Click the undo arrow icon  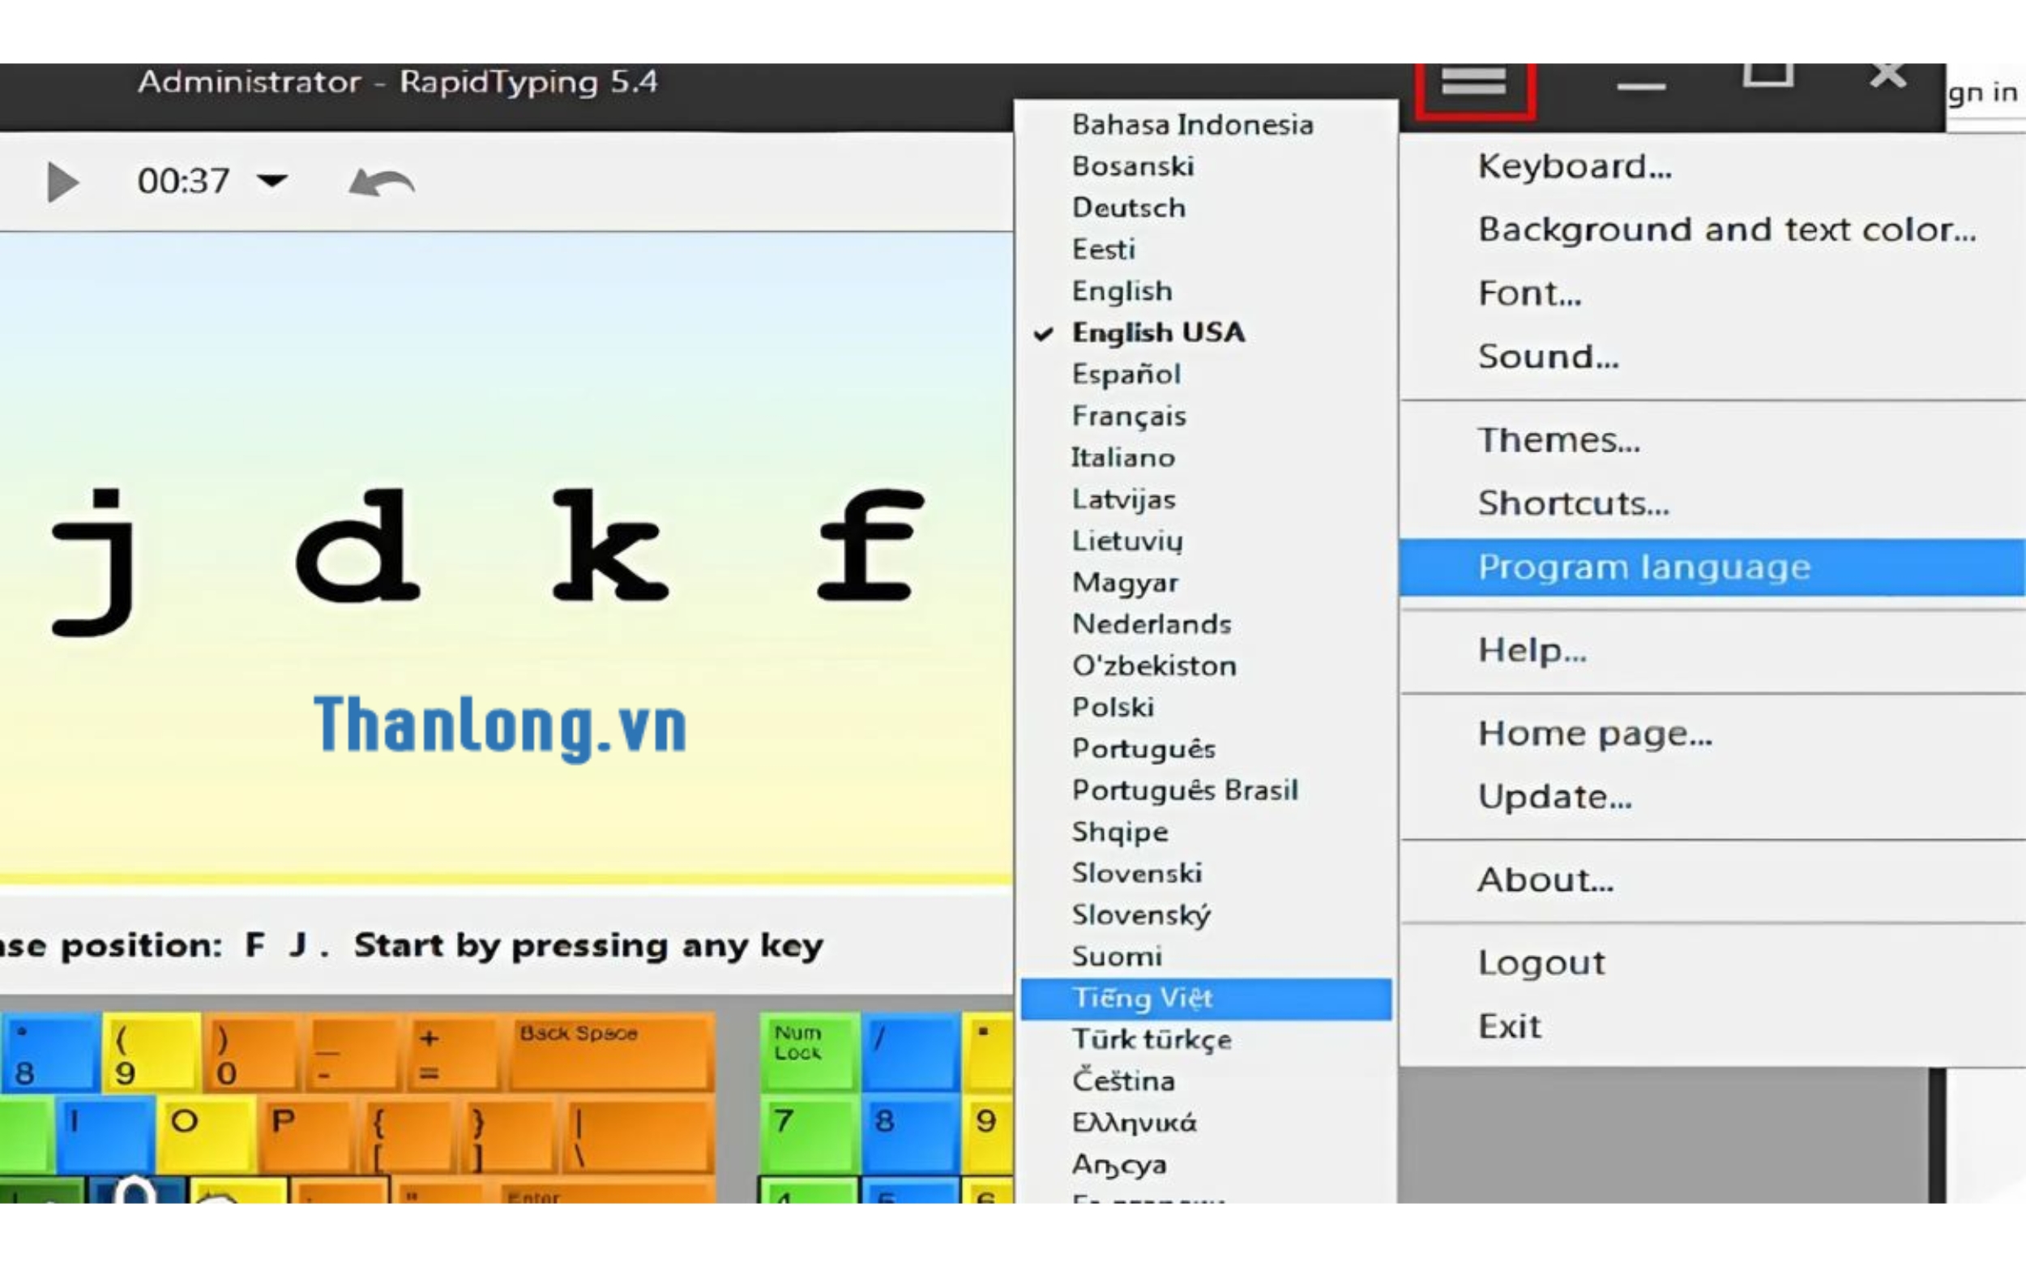pyautogui.click(x=381, y=182)
